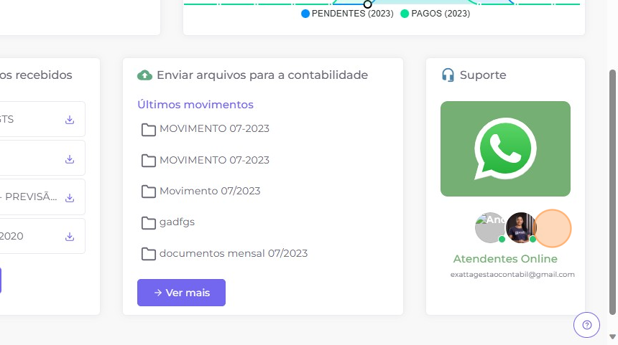Screen dimensions: 618x345
Task: Download the PREVISÃ... document
Action: 70,197
